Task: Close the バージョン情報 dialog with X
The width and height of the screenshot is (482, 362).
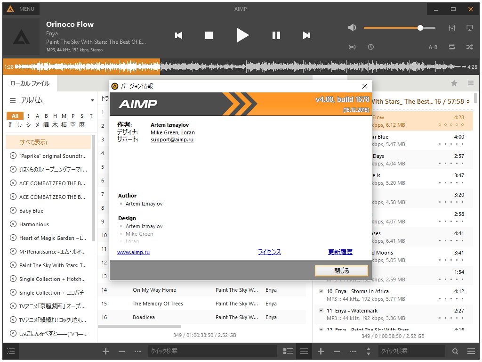Action: click(365, 86)
